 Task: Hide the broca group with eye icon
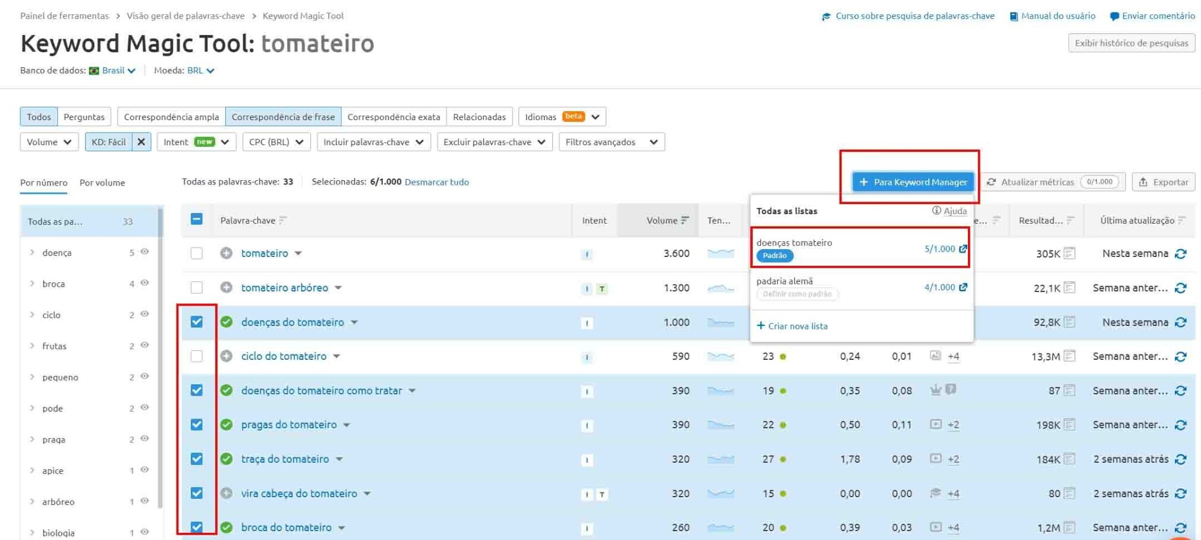coord(144,283)
